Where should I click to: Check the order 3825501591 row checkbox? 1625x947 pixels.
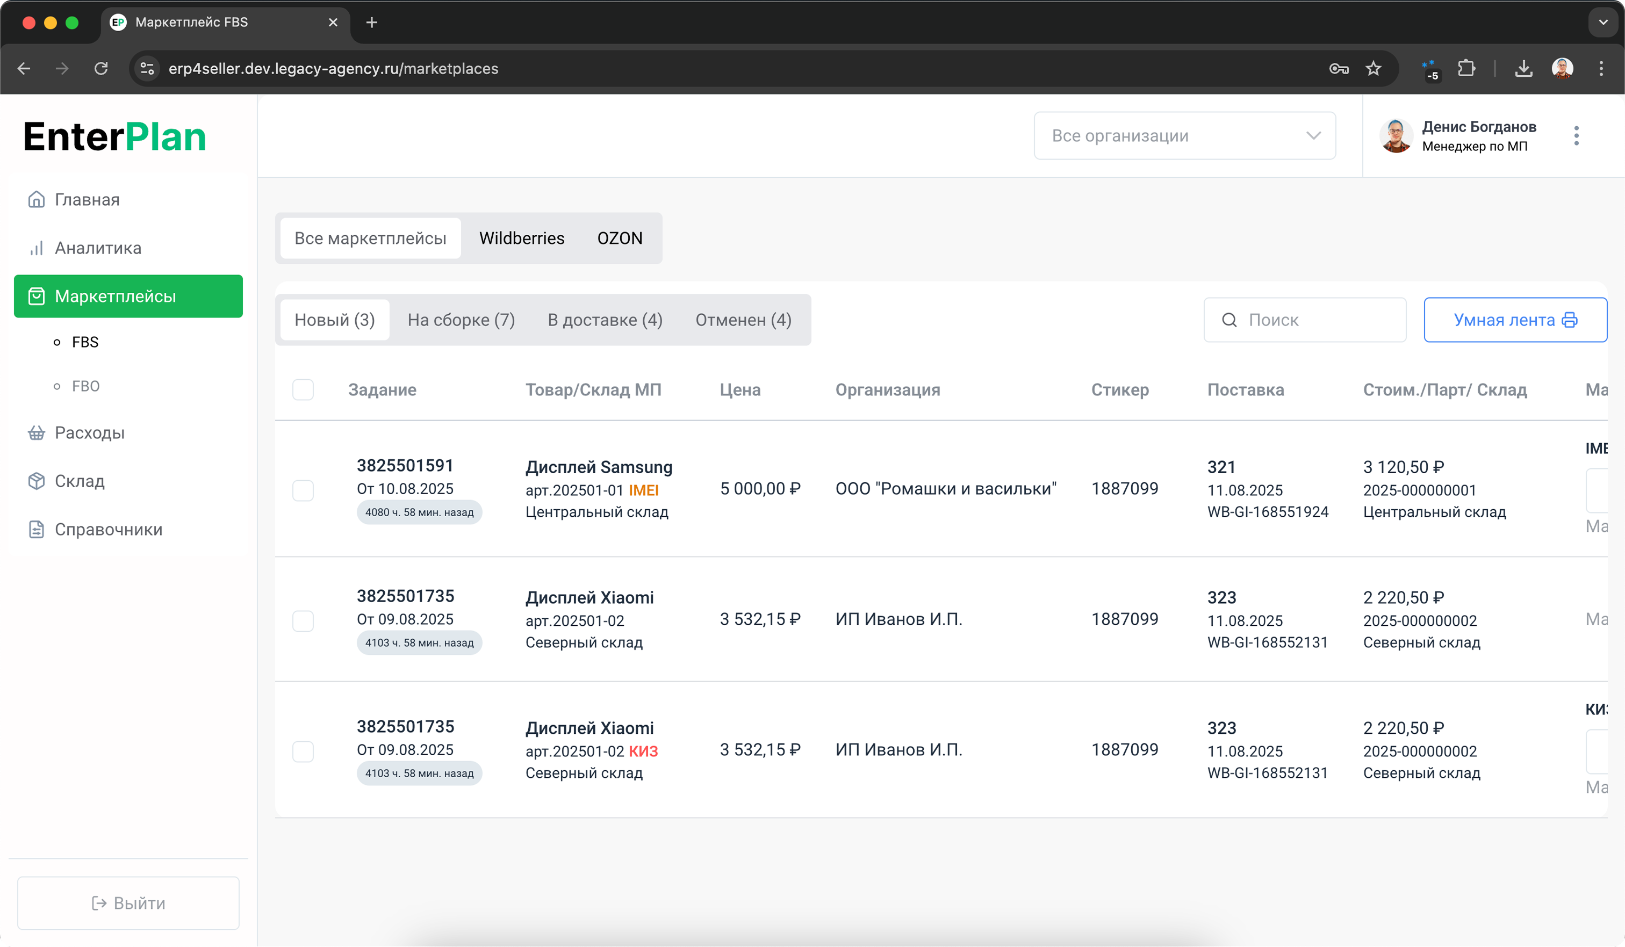coord(303,490)
